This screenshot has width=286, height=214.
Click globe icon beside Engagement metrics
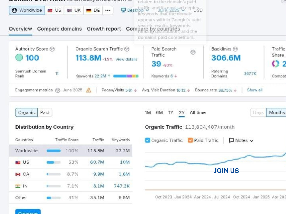click(x=58, y=90)
